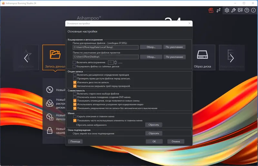Uncheck Показывать оповещения о новых скинах
258x166 pixels.
tap(75, 101)
